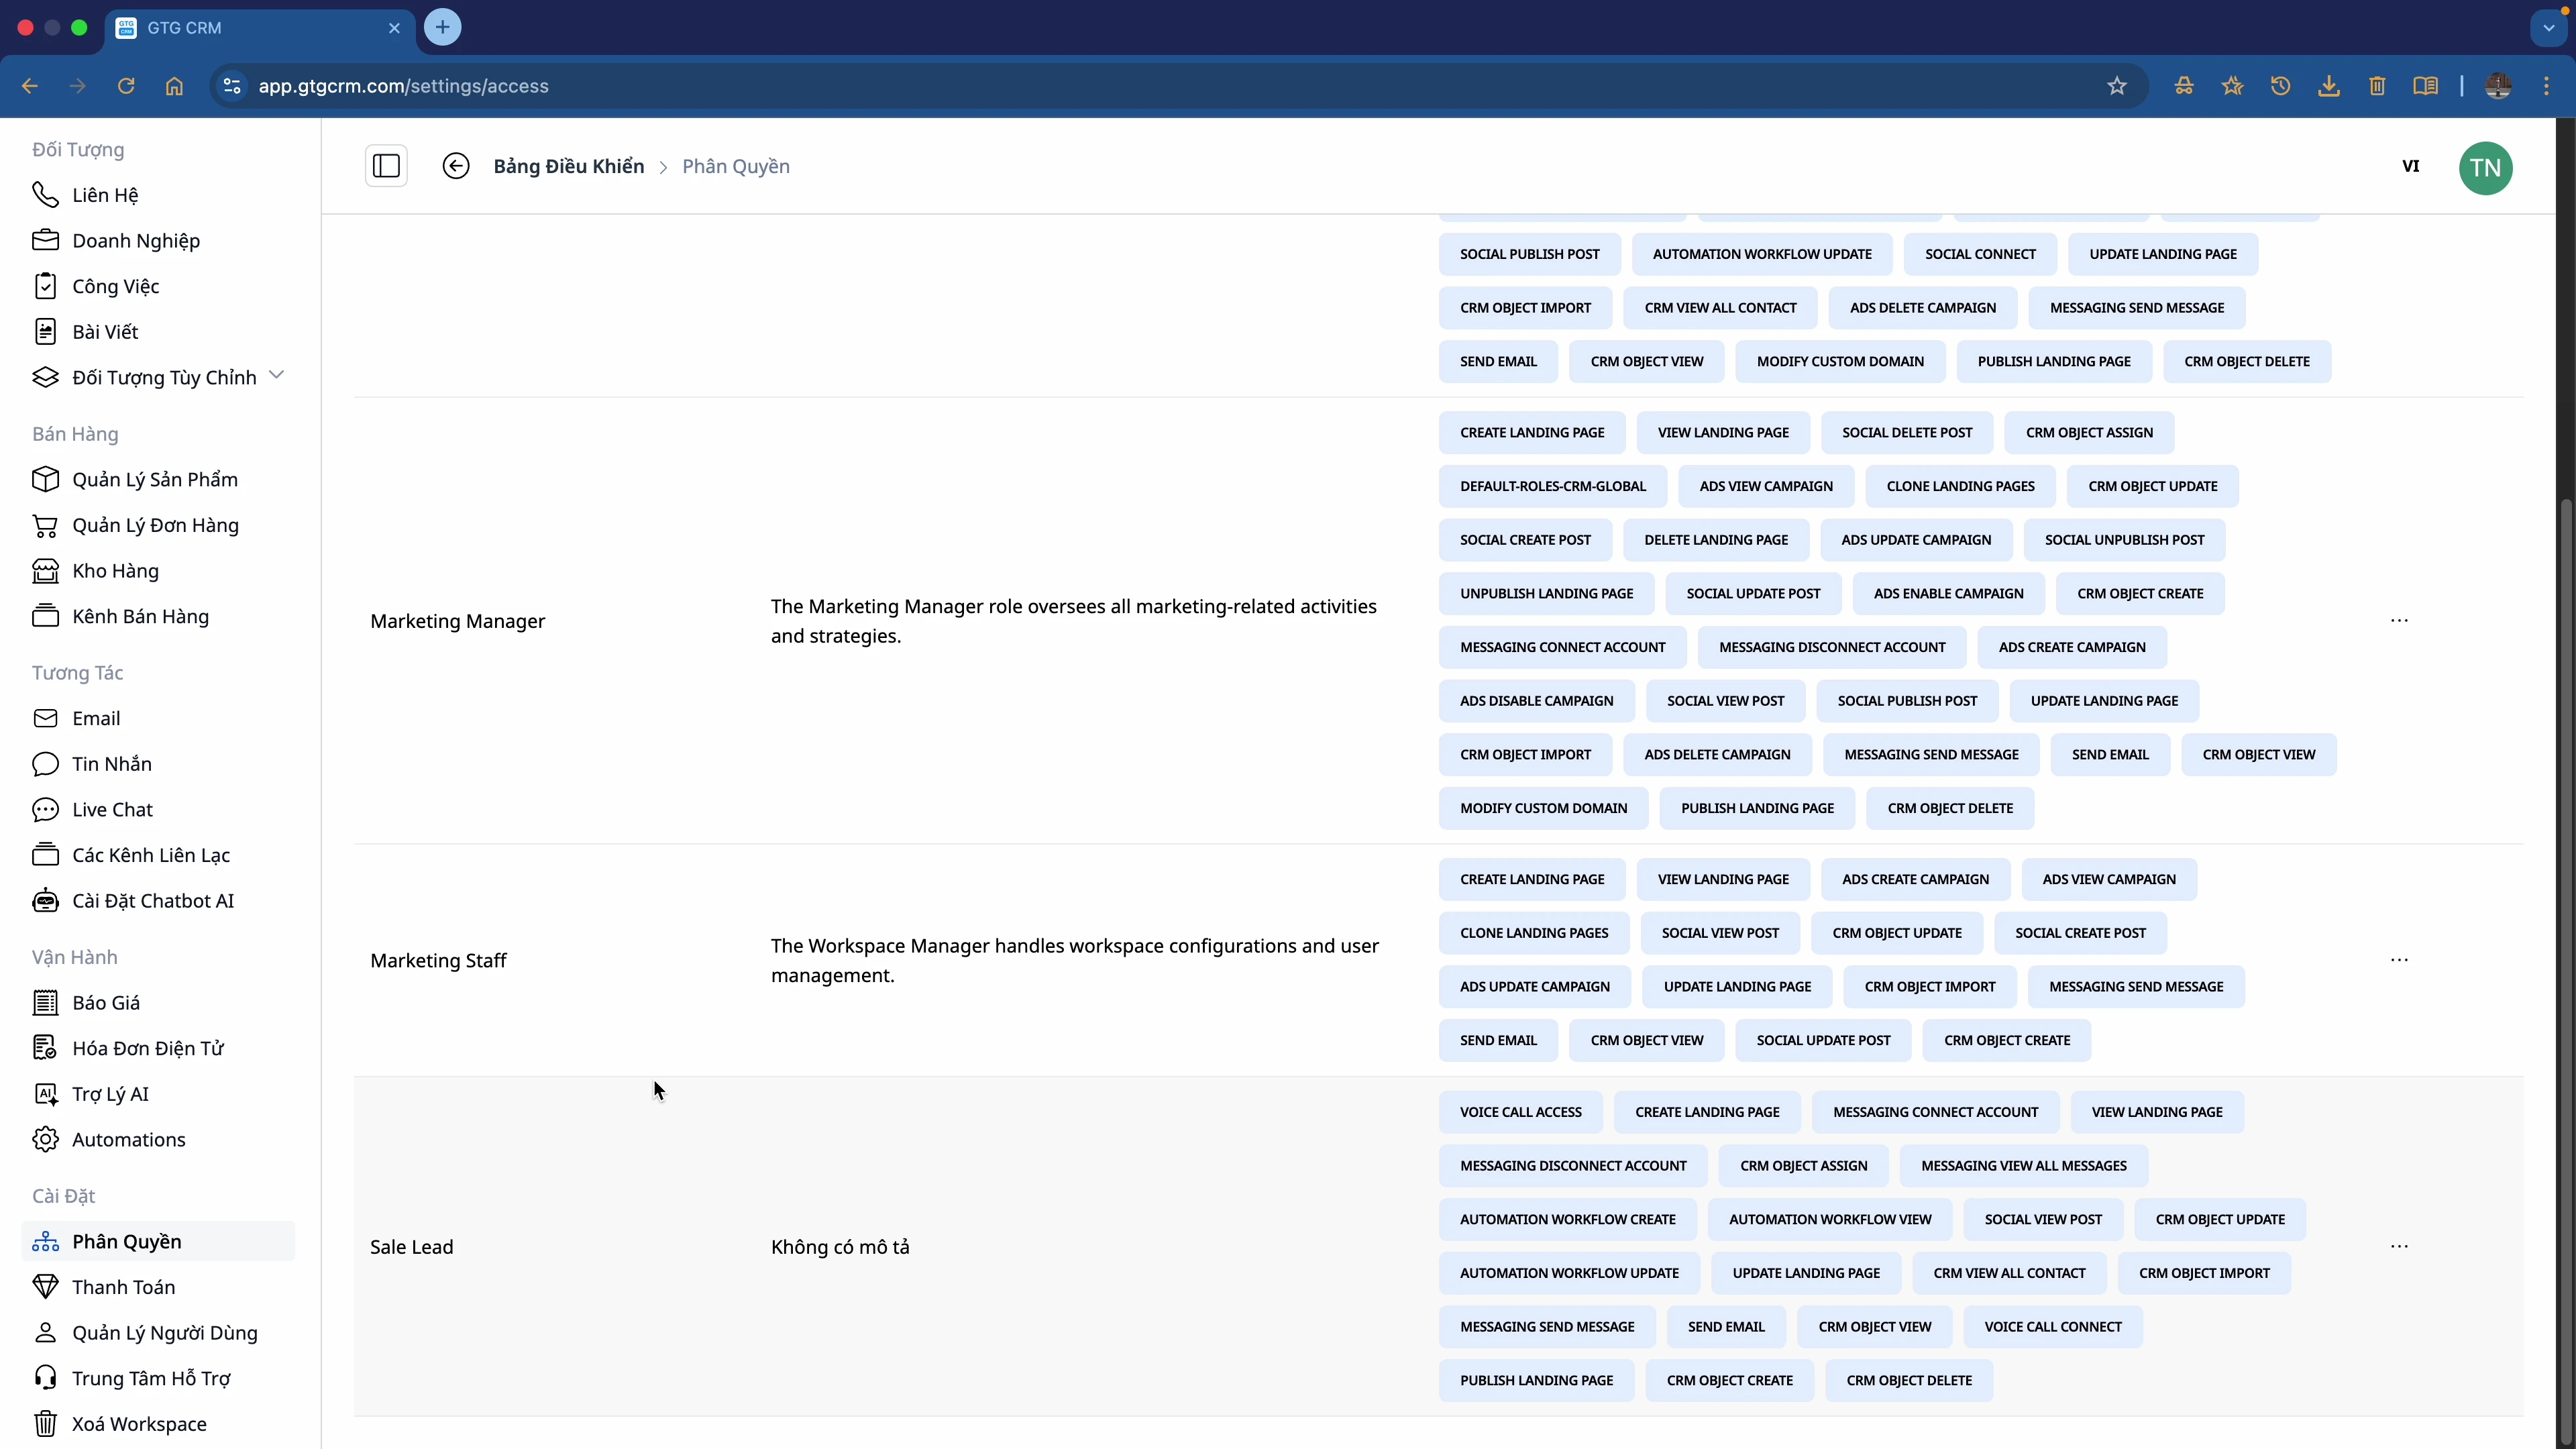Image resolution: width=2576 pixels, height=1449 pixels.
Task: Open Marketing Staff row more options
Action: click(2399, 960)
